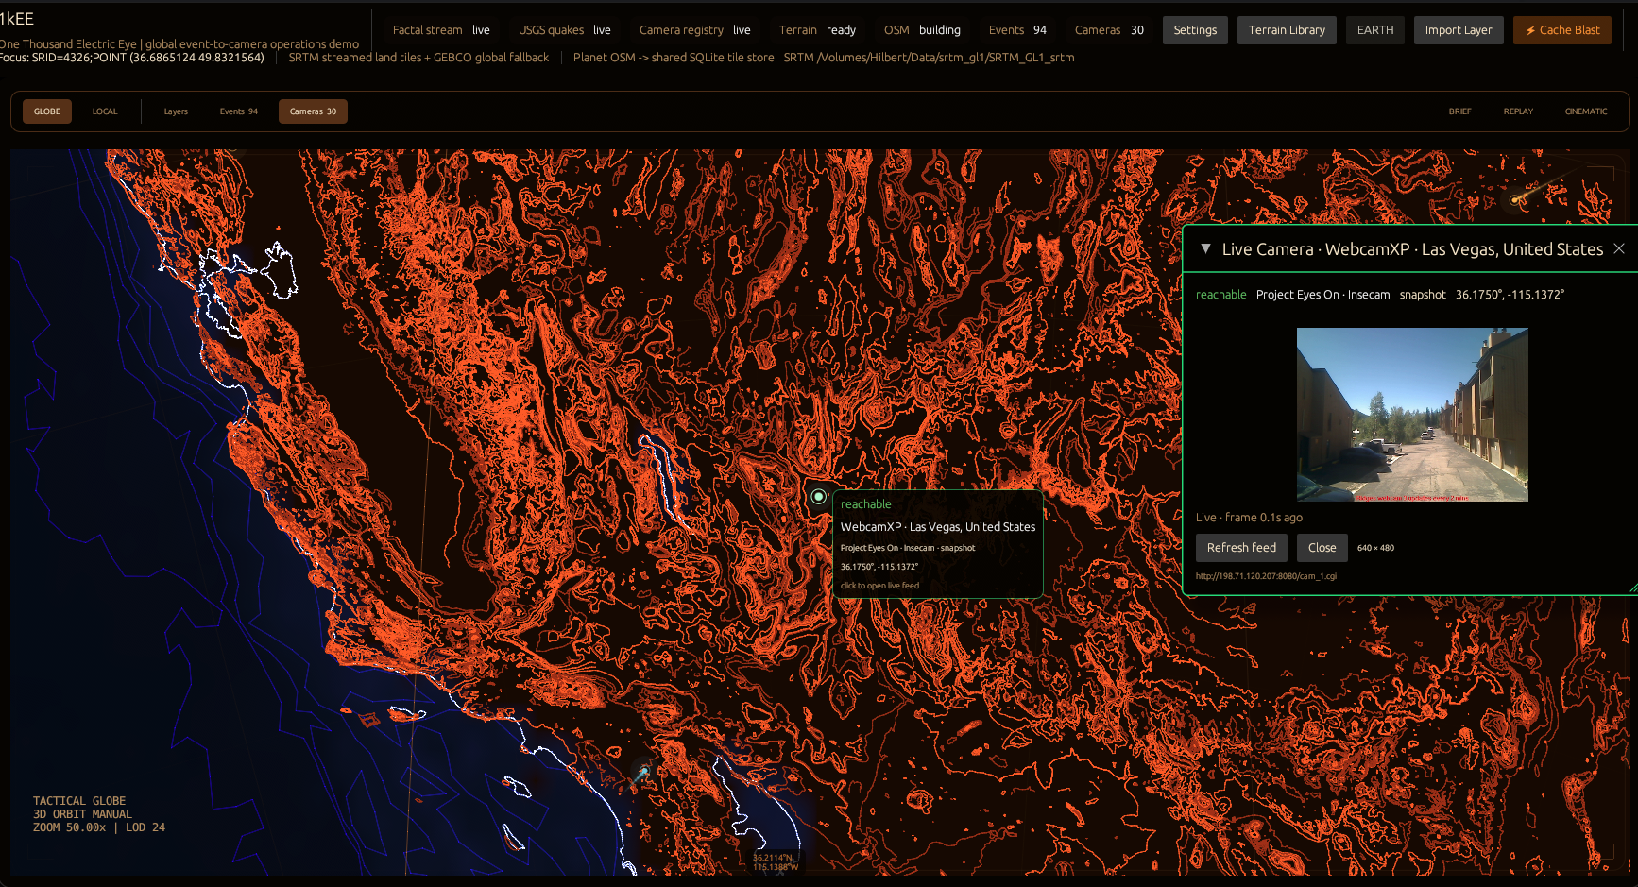Click the orange camera marker at top right
Screen dimensions: 1638x887
(x=1515, y=199)
